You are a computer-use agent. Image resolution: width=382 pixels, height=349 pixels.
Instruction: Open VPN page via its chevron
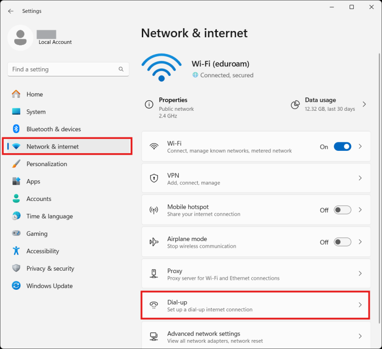(x=360, y=178)
